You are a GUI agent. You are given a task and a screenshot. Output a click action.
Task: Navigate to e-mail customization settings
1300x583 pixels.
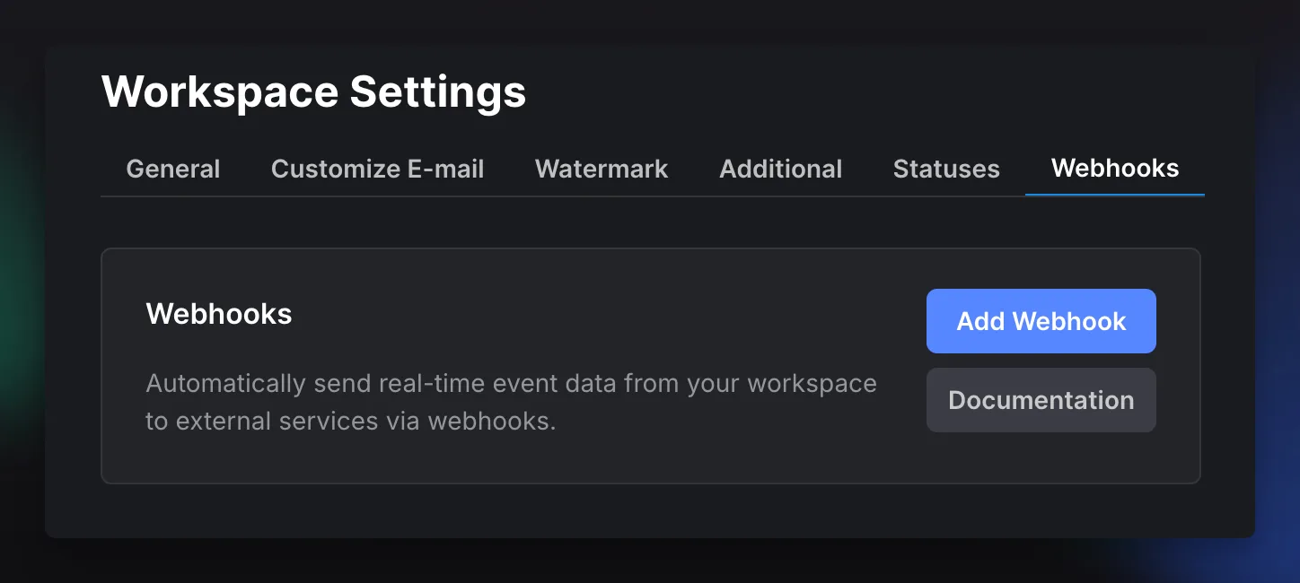click(x=377, y=169)
